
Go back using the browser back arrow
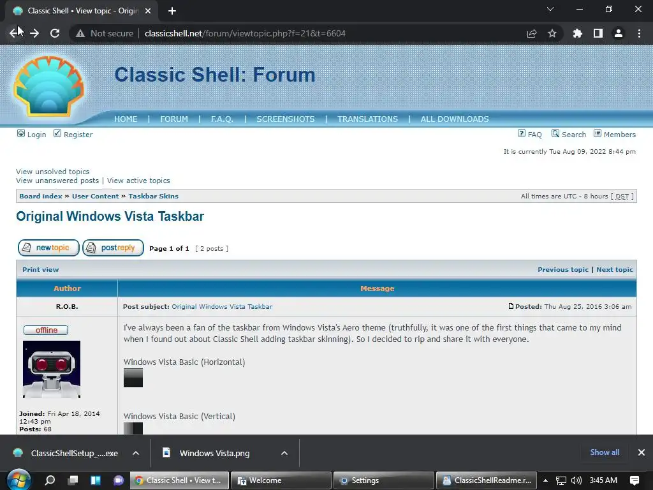[x=14, y=33]
